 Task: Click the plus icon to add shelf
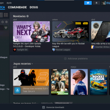pos(65,59)
